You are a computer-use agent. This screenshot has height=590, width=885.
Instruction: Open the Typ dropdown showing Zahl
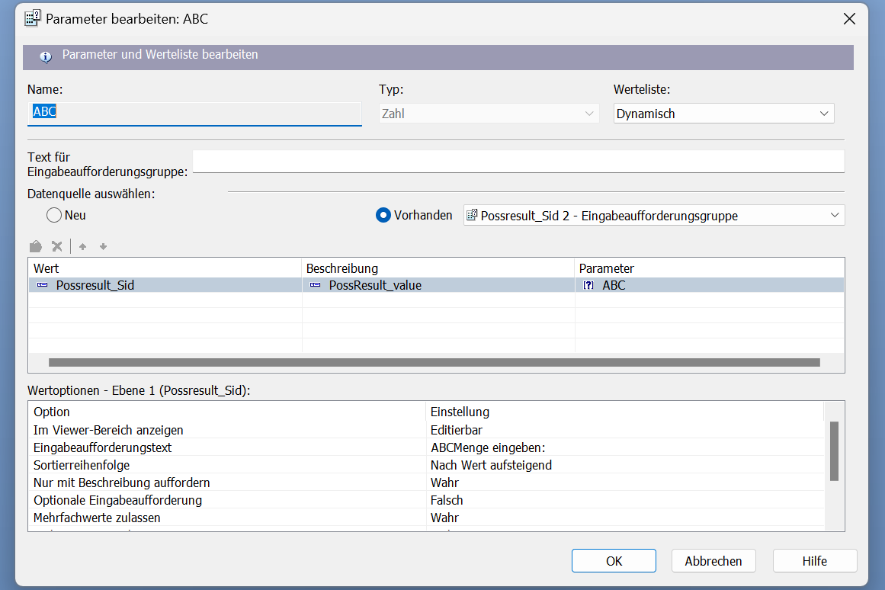[489, 114]
